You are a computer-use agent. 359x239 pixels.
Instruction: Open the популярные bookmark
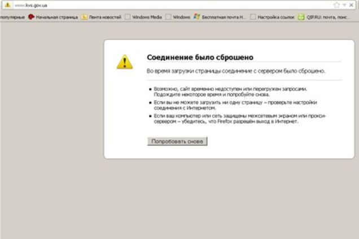click(12, 17)
